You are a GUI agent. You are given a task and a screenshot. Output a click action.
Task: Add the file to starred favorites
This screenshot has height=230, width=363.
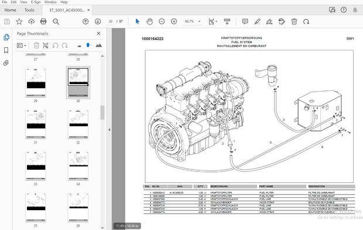19,22
